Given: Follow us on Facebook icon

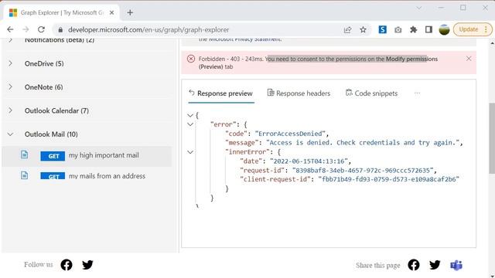Looking at the screenshot, I should (67, 265).
